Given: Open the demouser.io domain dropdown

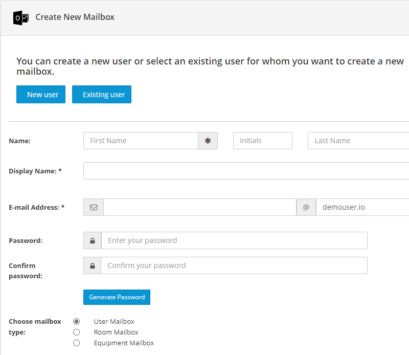Looking at the screenshot, I should 362,207.
